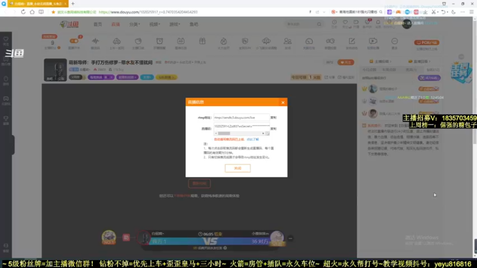Click the cloud UFO icon in toolbar

point(266,41)
